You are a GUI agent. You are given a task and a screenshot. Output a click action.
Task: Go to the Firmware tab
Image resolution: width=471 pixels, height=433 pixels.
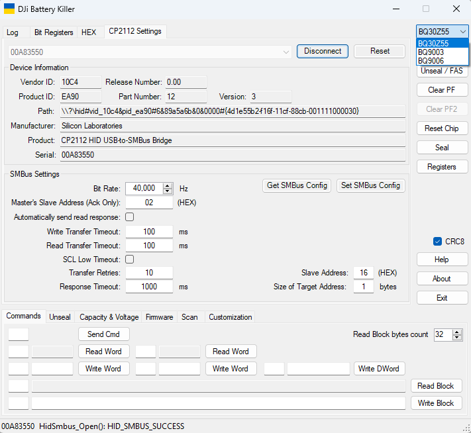point(159,317)
